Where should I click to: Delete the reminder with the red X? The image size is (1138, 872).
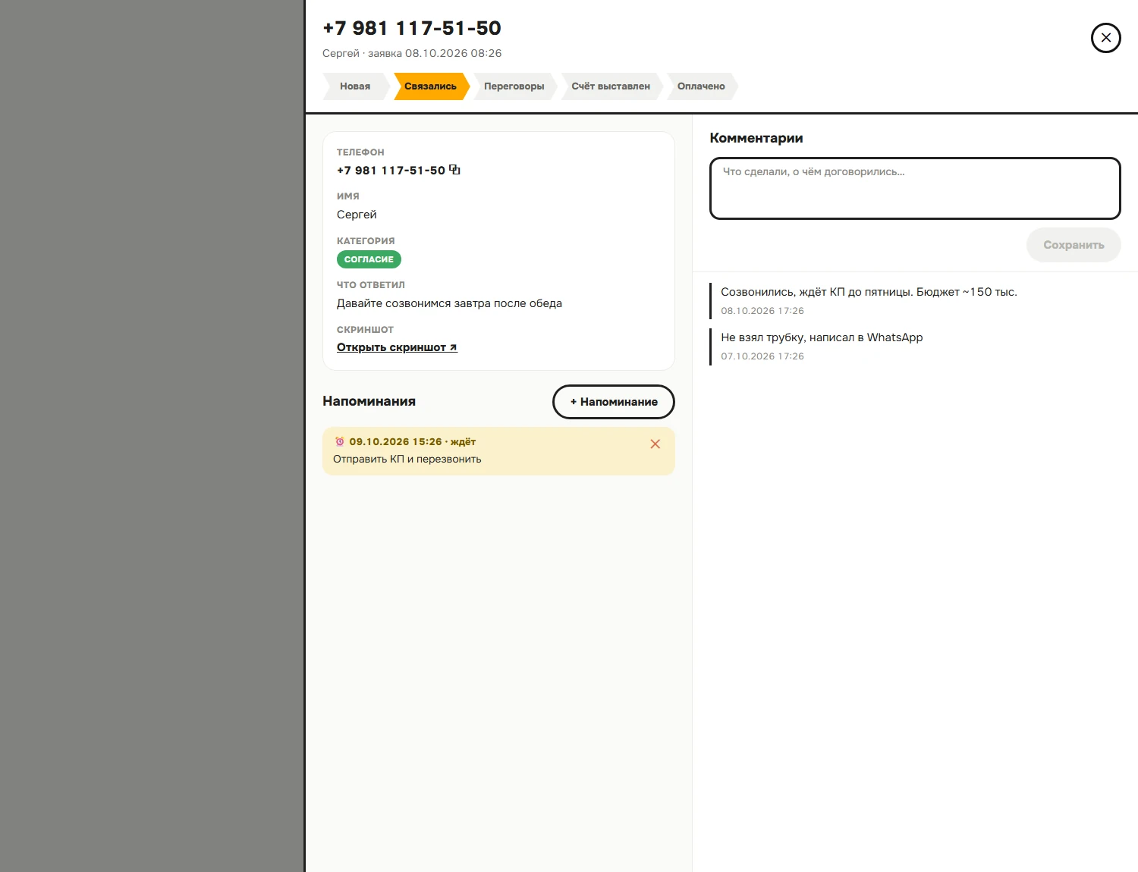pos(655,444)
